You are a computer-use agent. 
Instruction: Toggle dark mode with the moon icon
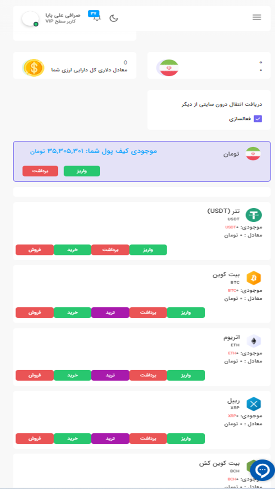tap(113, 18)
